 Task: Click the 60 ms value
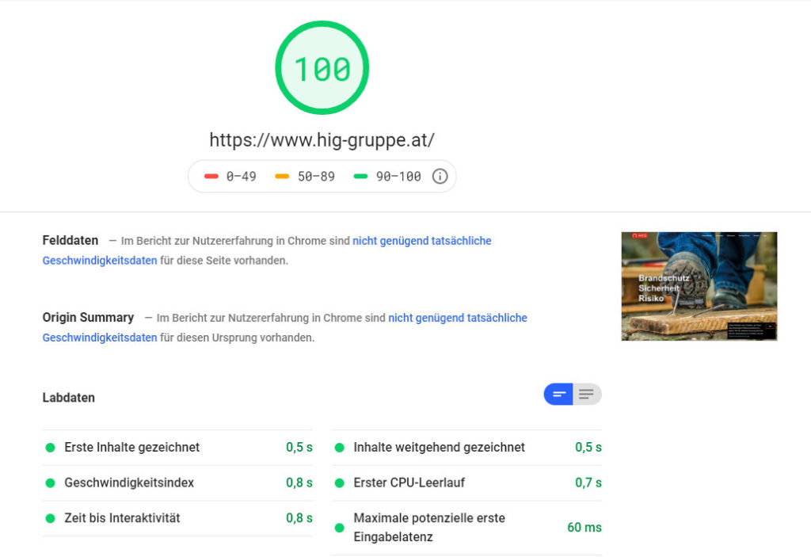pos(584,528)
